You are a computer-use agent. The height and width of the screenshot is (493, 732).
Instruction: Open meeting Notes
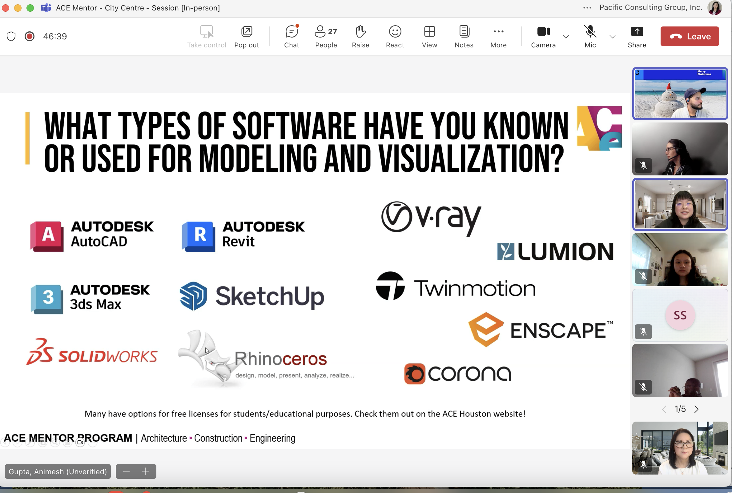pyautogui.click(x=464, y=37)
